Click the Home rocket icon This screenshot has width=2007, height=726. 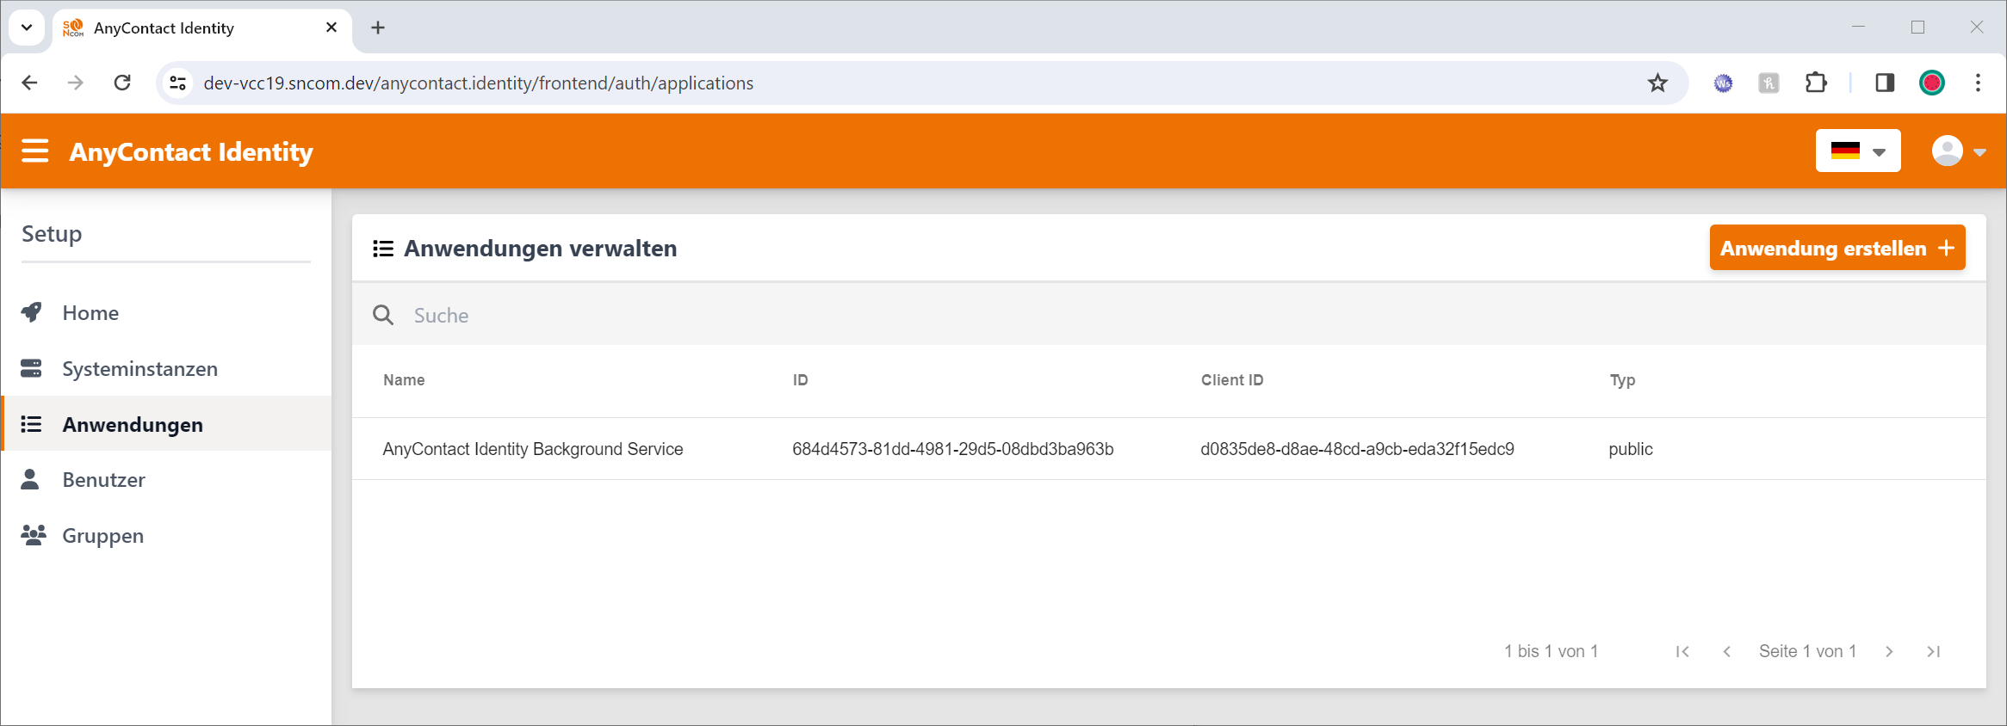tap(32, 312)
